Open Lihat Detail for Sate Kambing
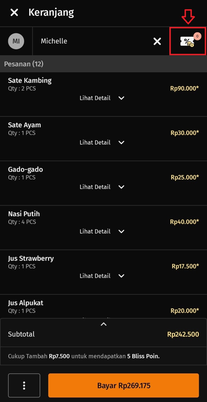207x402 pixels. click(95, 98)
